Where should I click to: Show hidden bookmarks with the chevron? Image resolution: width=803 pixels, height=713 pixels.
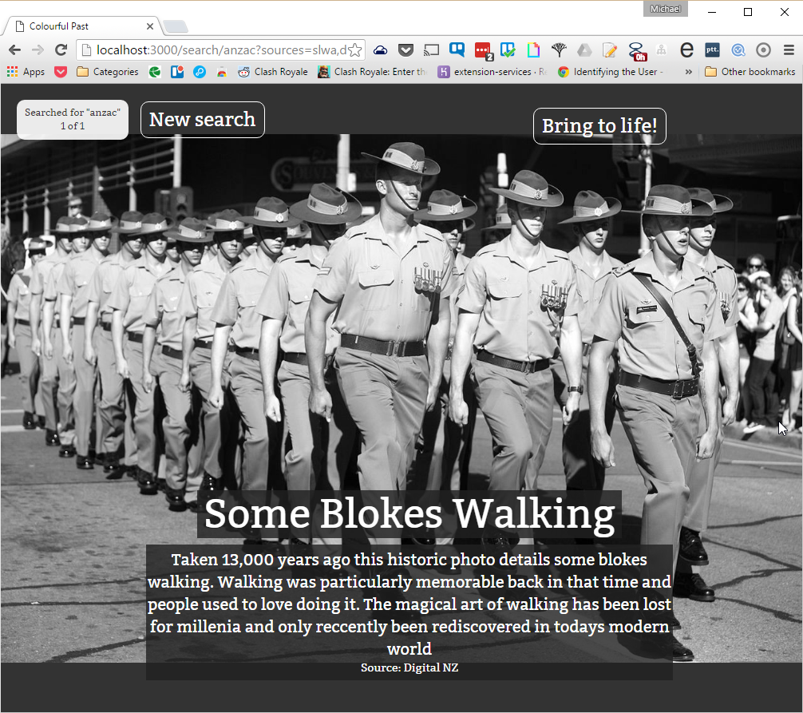686,72
